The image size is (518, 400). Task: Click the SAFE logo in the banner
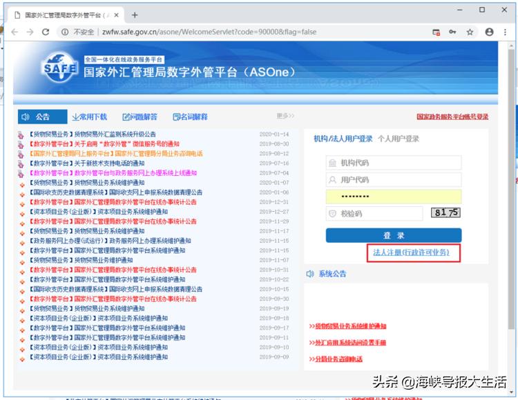coord(60,67)
